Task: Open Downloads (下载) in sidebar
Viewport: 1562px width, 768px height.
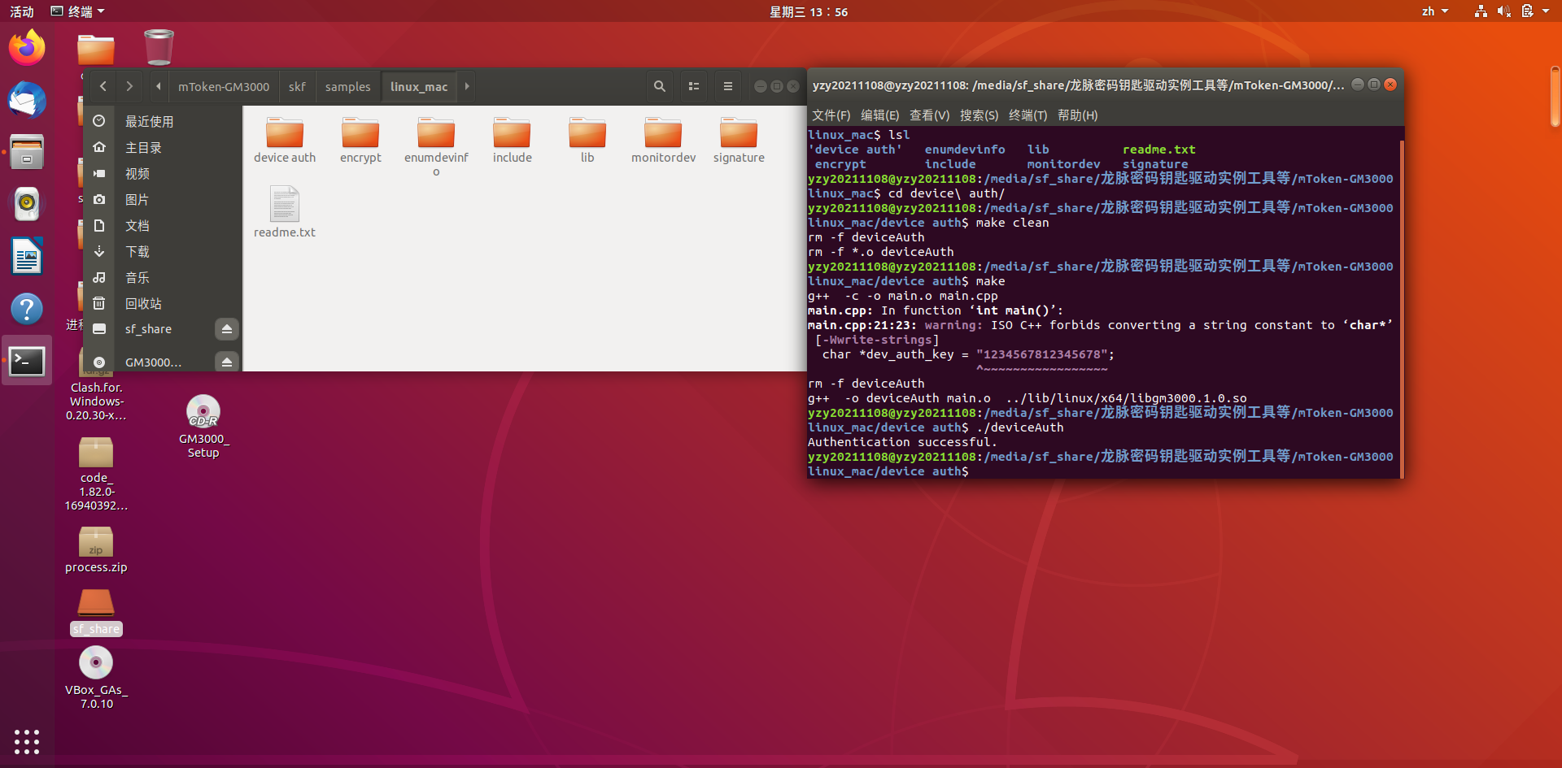Action: [163, 251]
